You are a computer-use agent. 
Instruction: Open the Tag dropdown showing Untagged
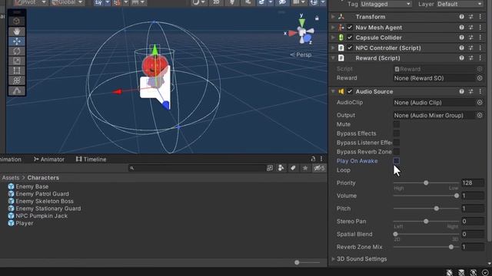pos(385,4)
